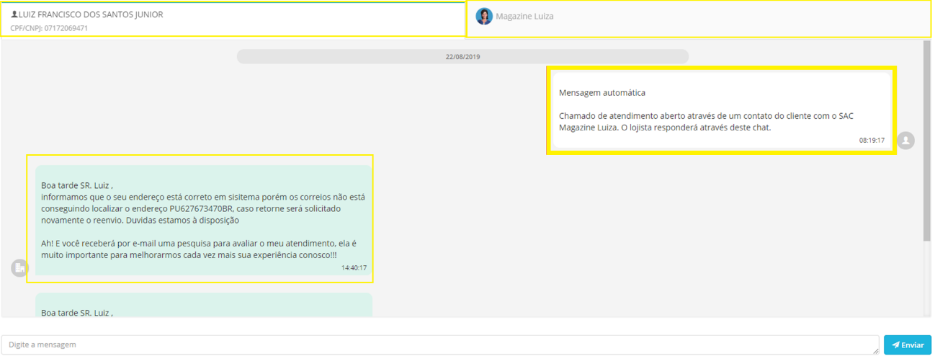The image size is (935, 364).
Task: Click the 'Mensagem automática' heading text
Action: (x=602, y=93)
